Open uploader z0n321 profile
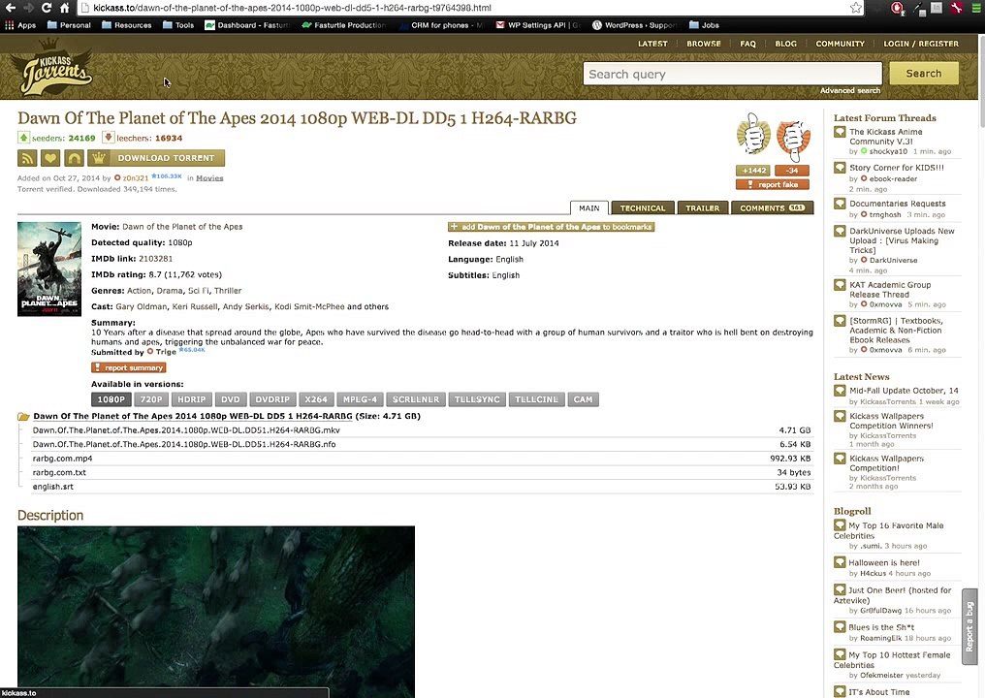This screenshot has height=698, width=985. point(135,177)
